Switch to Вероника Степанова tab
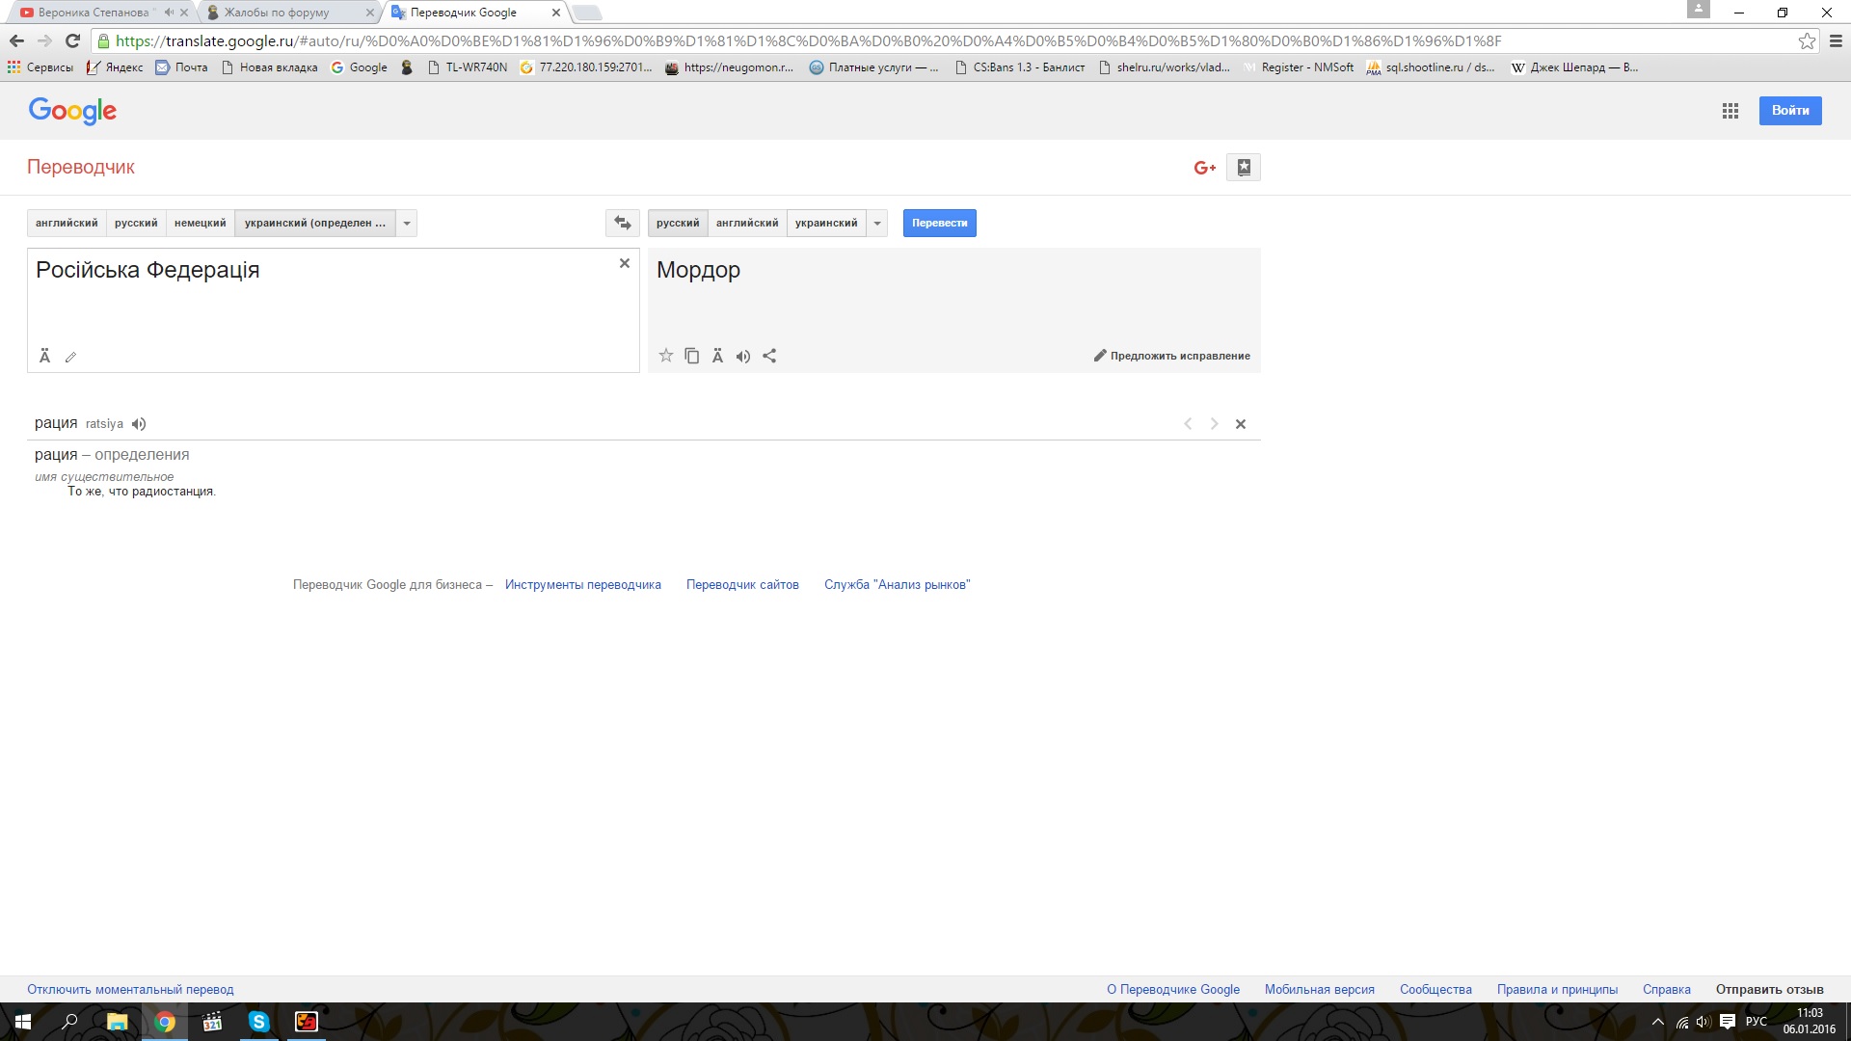This screenshot has height=1041, width=1851. 96,13
